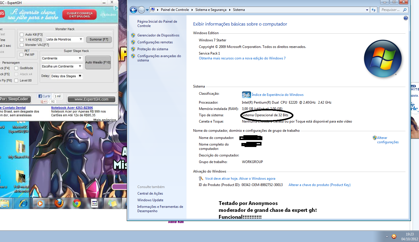
Task: Click Sistema in the breadcrumb path
Action: pyautogui.click(x=239, y=10)
